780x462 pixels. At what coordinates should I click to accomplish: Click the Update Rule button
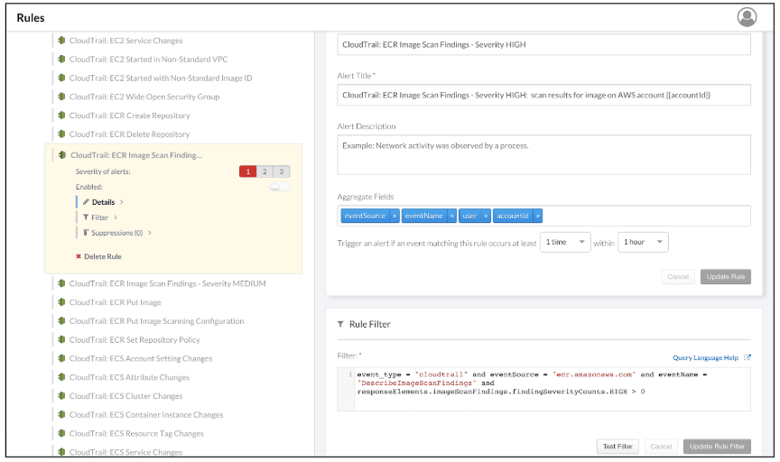coord(725,276)
